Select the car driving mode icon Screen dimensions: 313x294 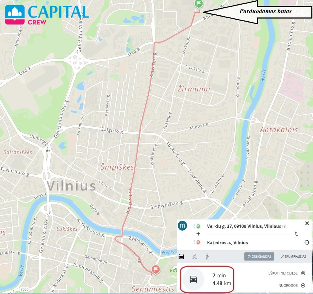point(181,256)
